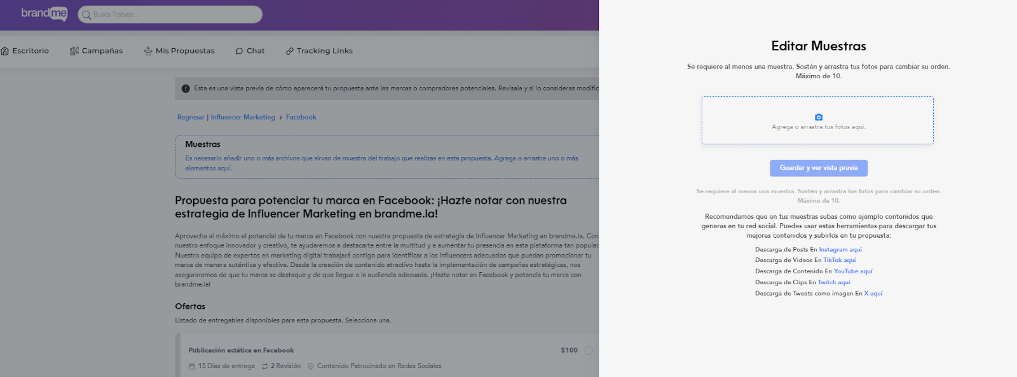Open YouTube aquí download link
This screenshot has height=377, width=1017.
coord(853,271)
